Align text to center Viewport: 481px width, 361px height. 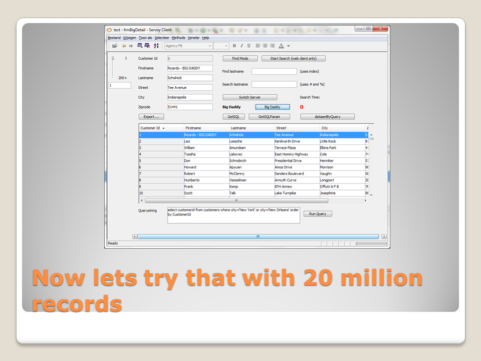point(265,46)
